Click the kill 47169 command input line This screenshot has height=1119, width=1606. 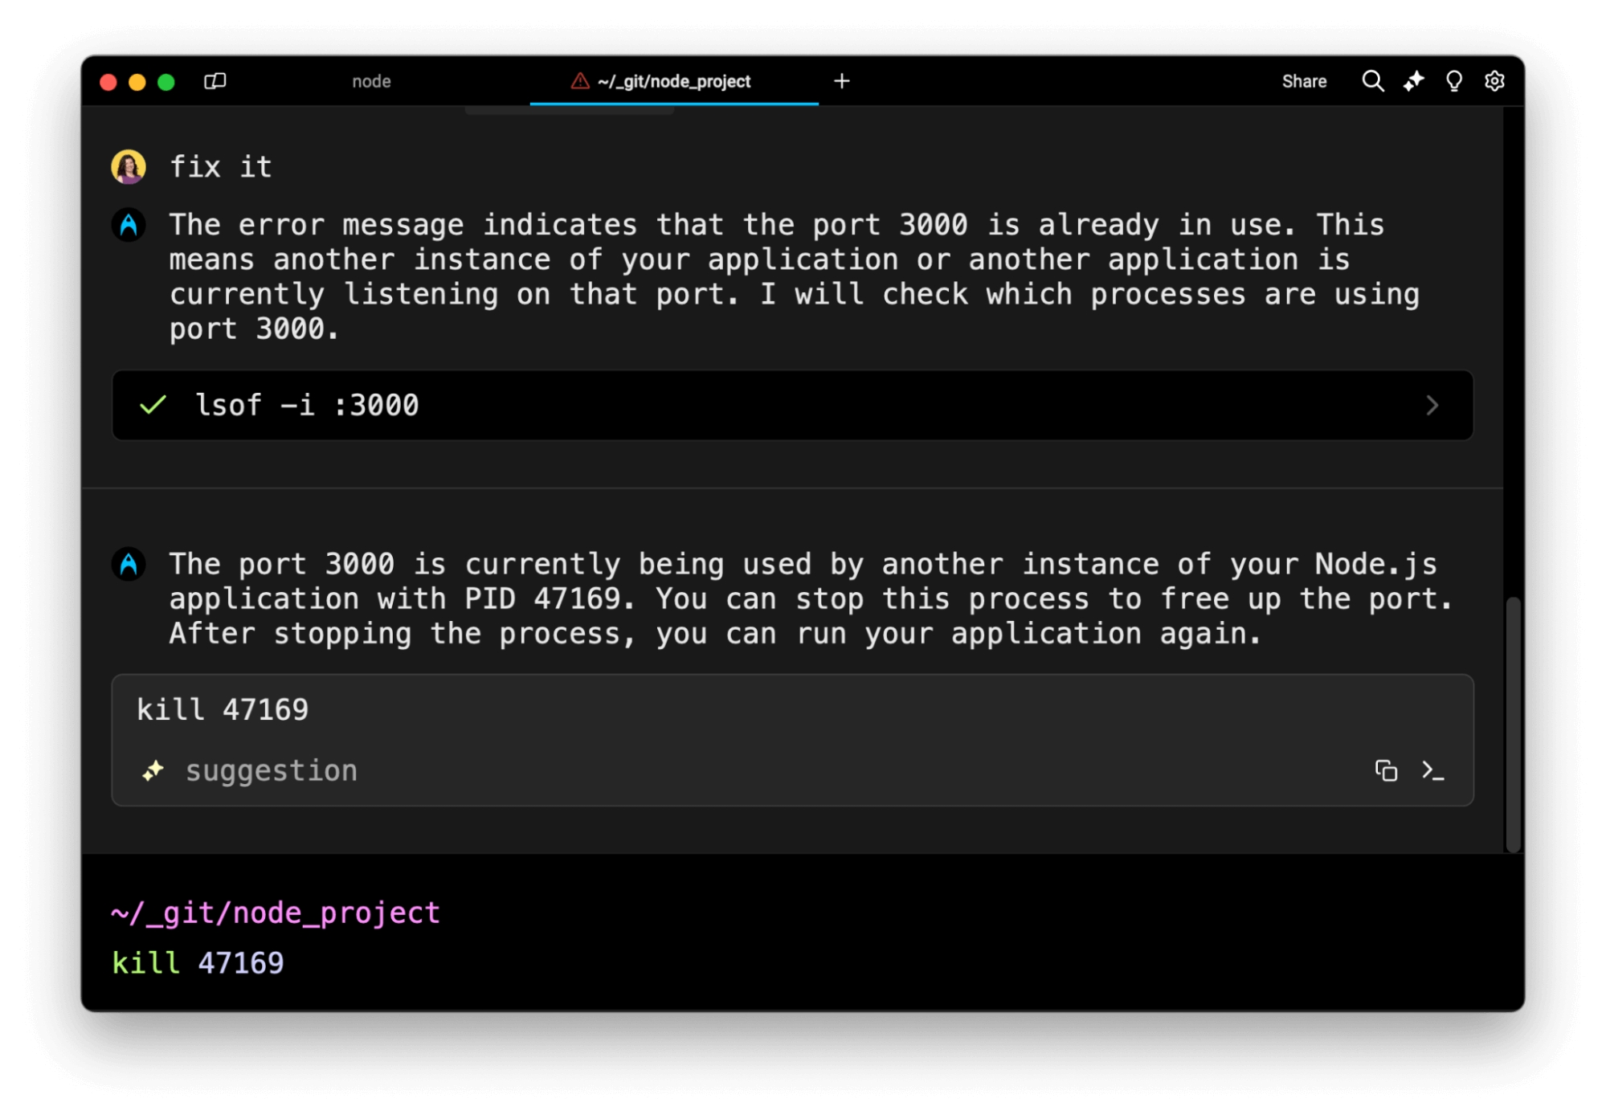(198, 962)
